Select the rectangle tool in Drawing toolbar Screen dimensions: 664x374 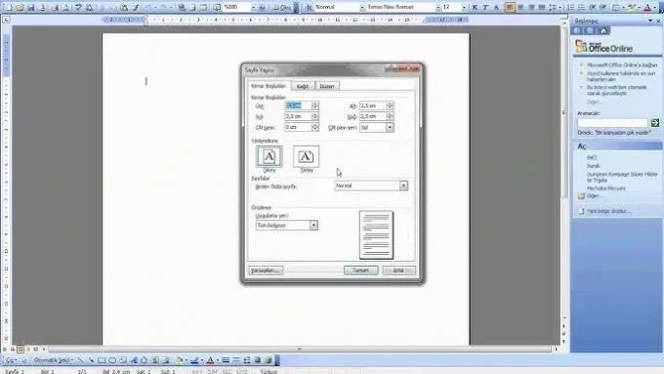(x=102, y=360)
